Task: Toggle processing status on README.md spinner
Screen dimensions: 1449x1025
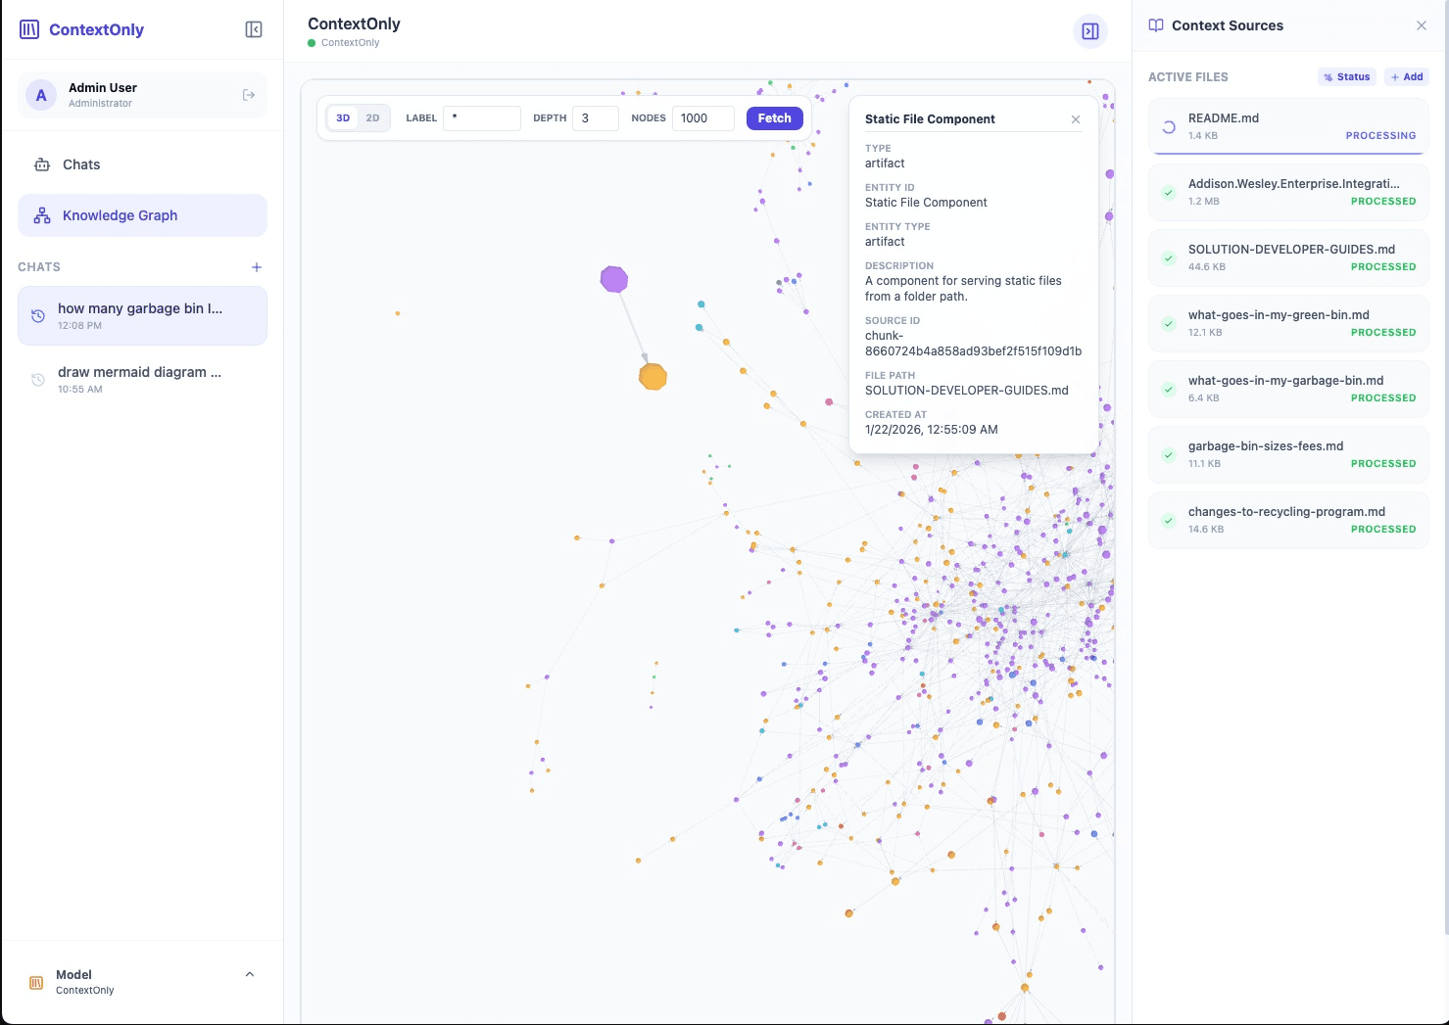Action: 1168,126
